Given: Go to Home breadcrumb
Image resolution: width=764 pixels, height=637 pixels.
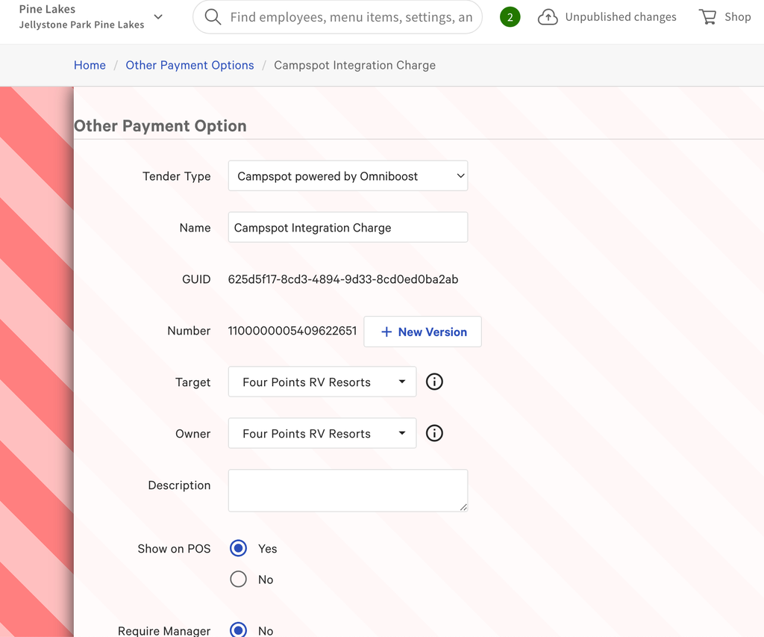Looking at the screenshot, I should (90, 65).
